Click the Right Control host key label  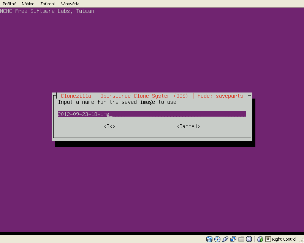[x=284, y=239]
